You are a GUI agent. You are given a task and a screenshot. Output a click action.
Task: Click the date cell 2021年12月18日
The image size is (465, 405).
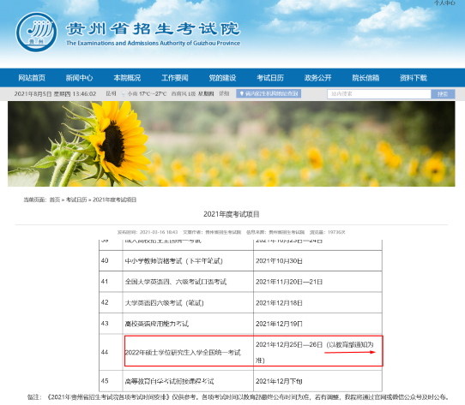tap(317, 303)
